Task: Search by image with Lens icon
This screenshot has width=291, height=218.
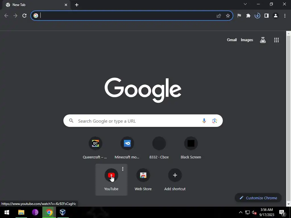Action: click(215, 121)
